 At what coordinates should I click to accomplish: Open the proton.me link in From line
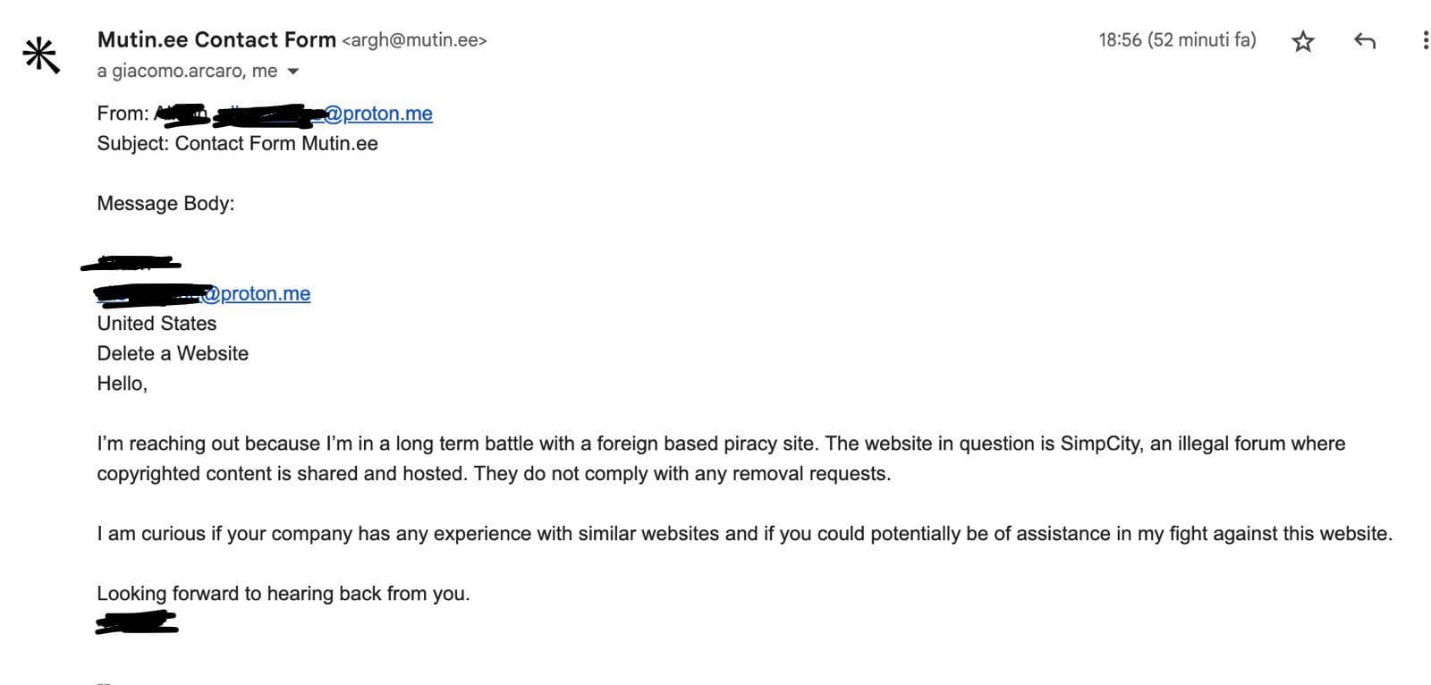click(378, 114)
